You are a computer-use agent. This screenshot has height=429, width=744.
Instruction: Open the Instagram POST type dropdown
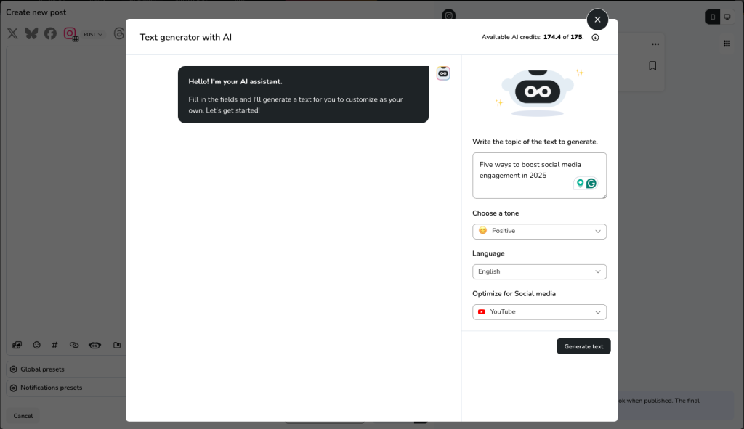pyautogui.click(x=94, y=34)
